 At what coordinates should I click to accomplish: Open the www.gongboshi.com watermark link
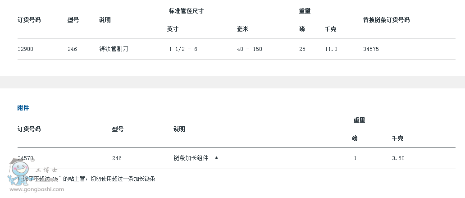pyautogui.click(x=37, y=189)
